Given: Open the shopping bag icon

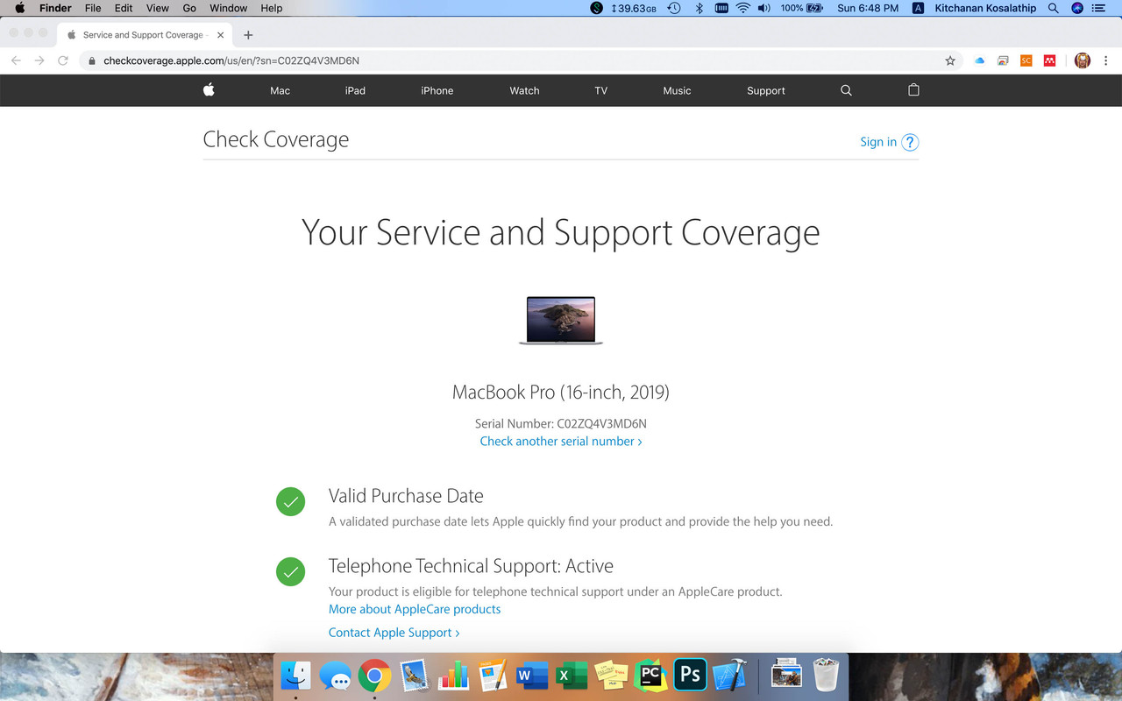Looking at the screenshot, I should (x=913, y=89).
